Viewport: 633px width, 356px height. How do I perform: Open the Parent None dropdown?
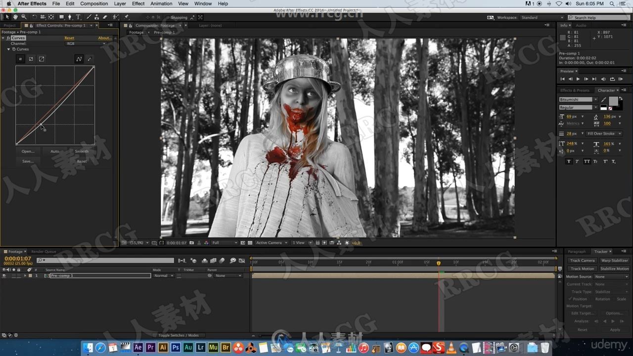coord(228,275)
